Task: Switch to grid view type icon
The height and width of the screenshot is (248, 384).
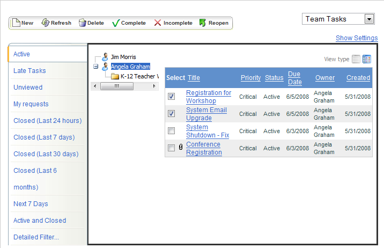Action: coord(367,59)
